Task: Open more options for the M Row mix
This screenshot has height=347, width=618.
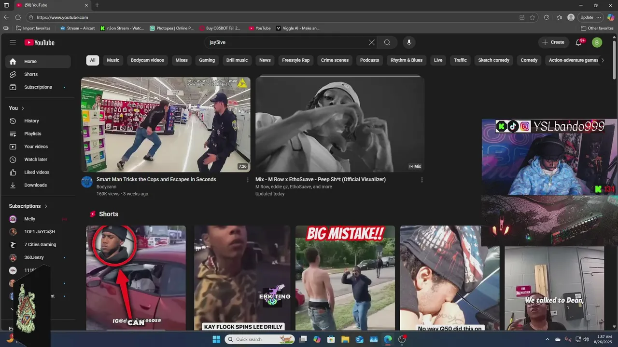Action: (421, 180)
